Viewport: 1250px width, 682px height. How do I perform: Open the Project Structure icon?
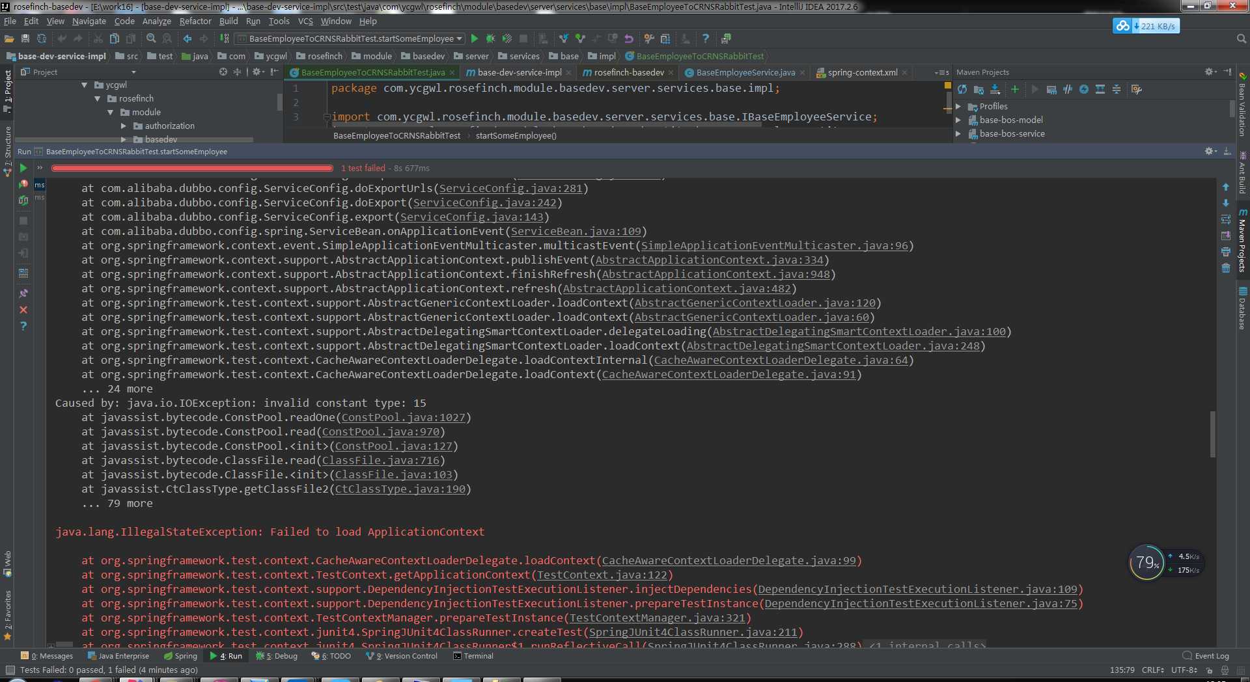(665, 38)
